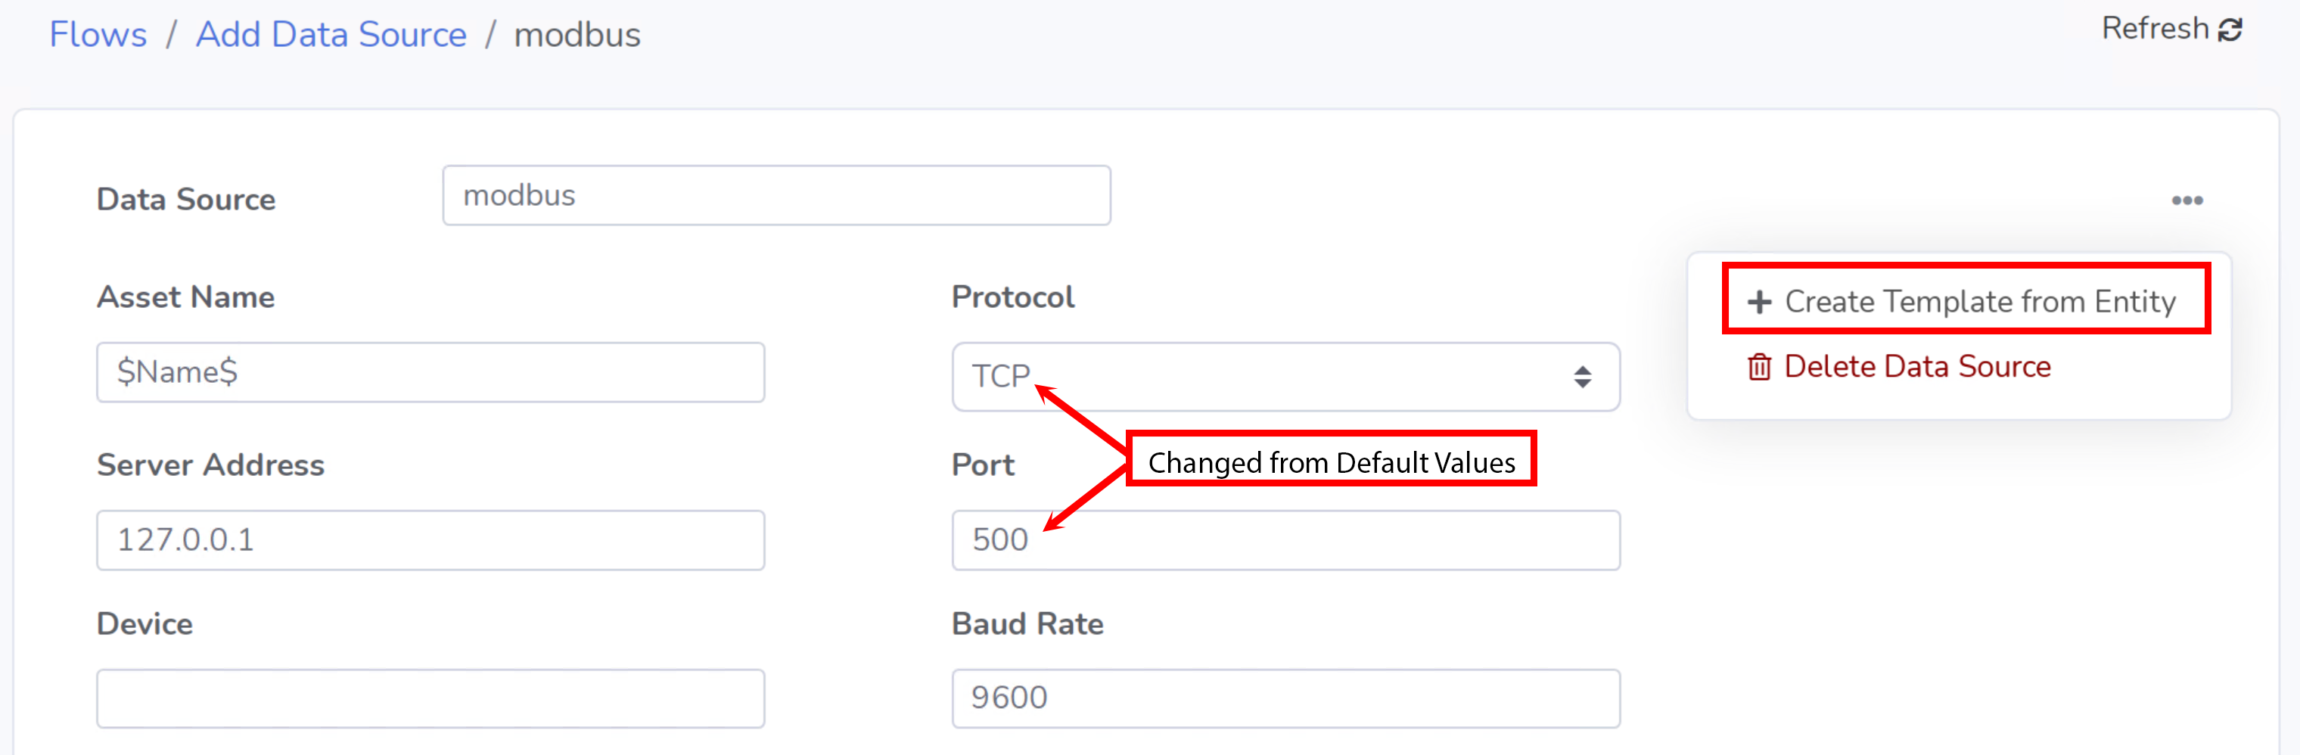Click the empty Device input field

[x=430, y=698]
